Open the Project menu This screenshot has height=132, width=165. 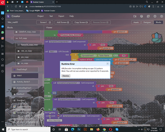(x=40, y=16)
